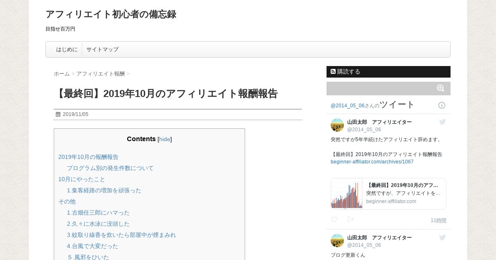Jump to 1.古畑任三郎にハマった section
Viewport: 496px width, 260px height.
coord(98,213)
